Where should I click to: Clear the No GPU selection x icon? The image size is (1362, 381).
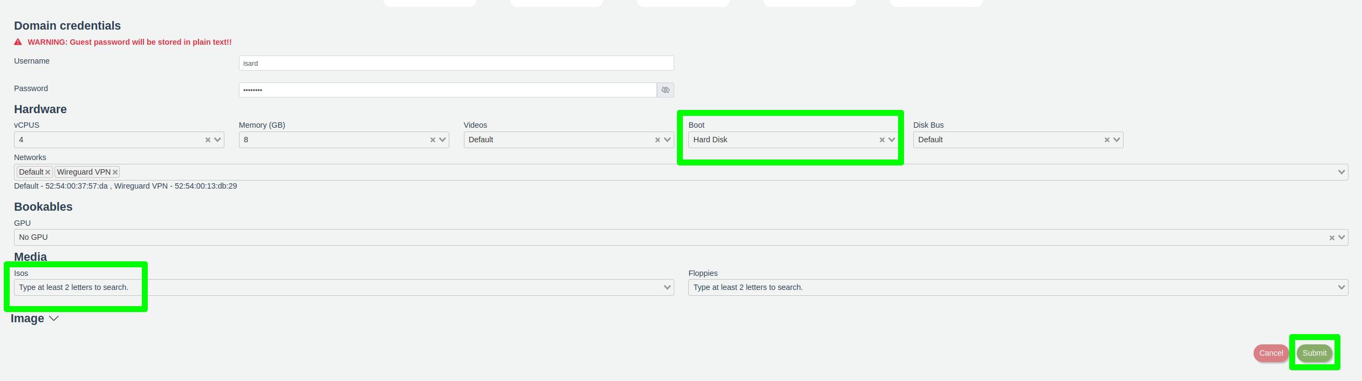pyautogui.click(x=1332, y=238)
